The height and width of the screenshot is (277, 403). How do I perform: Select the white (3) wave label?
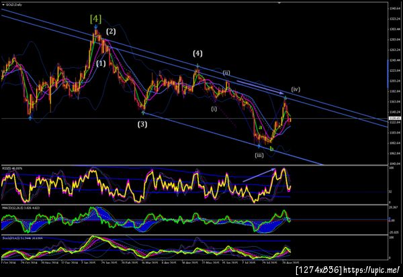[142, 124]
